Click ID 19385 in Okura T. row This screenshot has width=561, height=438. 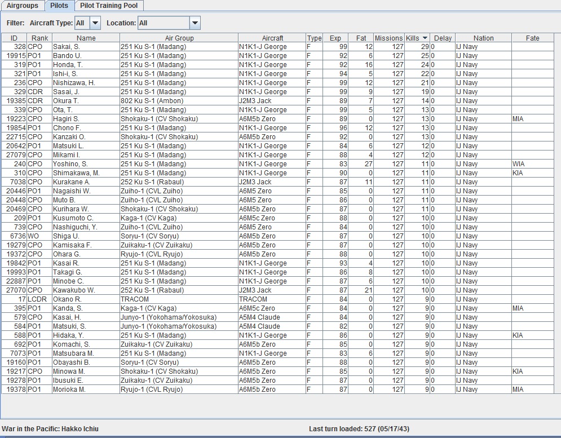coord(16,100)
